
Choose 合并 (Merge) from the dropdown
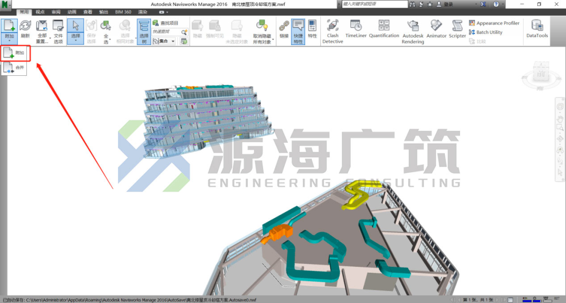pyautogui.click(x=15, y=68)
